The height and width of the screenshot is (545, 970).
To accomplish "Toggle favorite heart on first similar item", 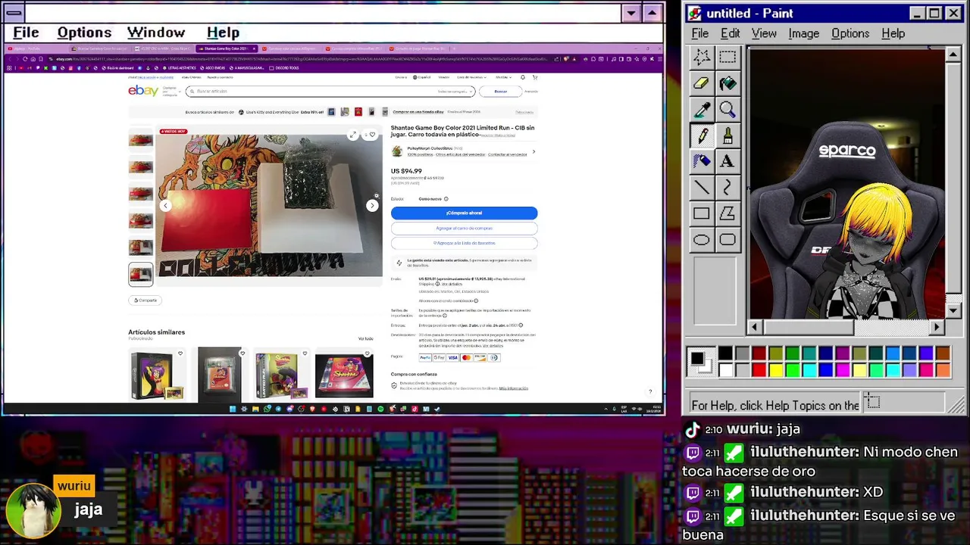I will (x=180, y=353).
